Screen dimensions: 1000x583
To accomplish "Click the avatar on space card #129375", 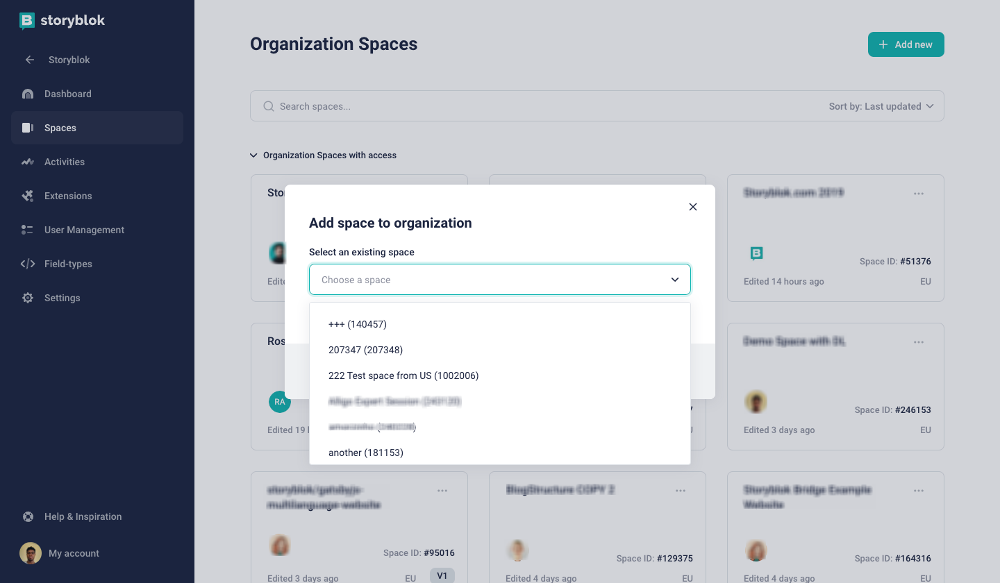I will pos(517,550).
